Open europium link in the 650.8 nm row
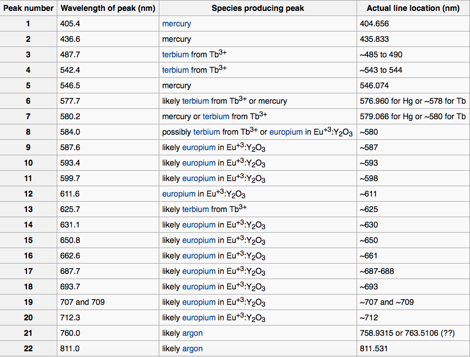 point(198,240)
